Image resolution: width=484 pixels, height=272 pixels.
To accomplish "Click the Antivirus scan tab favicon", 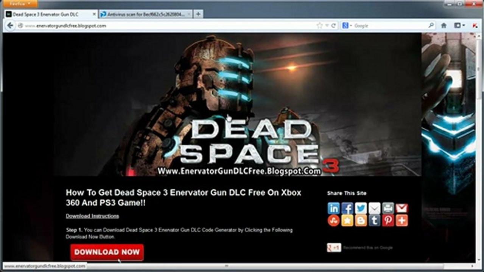I will 103,14.
